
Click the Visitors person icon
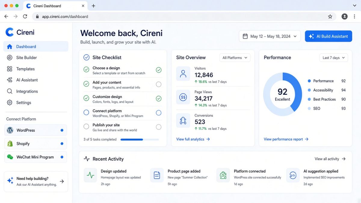click(183, 74)
